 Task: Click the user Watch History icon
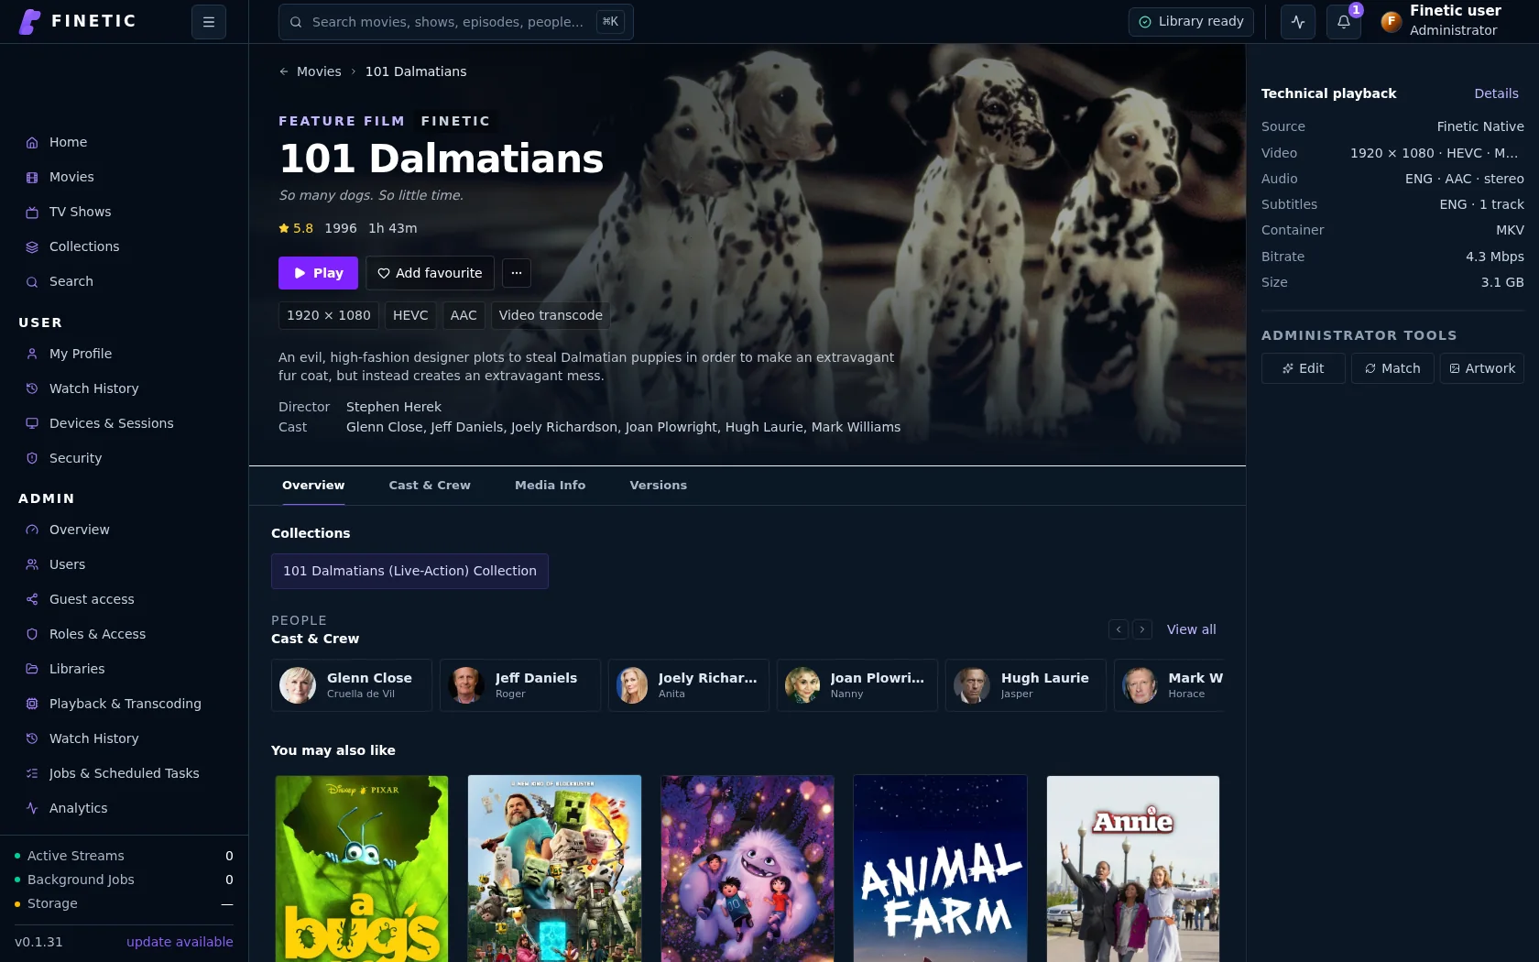click(32, 388)
